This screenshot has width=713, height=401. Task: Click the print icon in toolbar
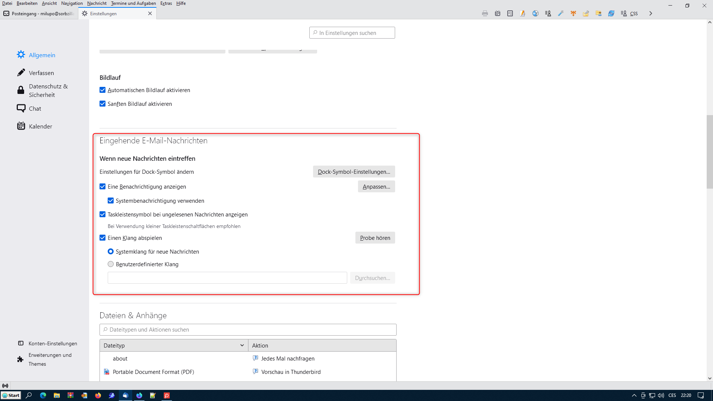pyautogui.click(x=485, y=13)
